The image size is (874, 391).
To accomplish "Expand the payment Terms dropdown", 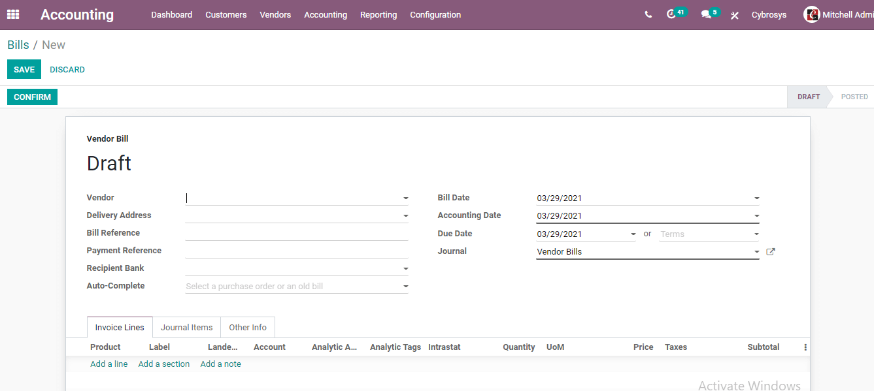I will pos(756,234).
